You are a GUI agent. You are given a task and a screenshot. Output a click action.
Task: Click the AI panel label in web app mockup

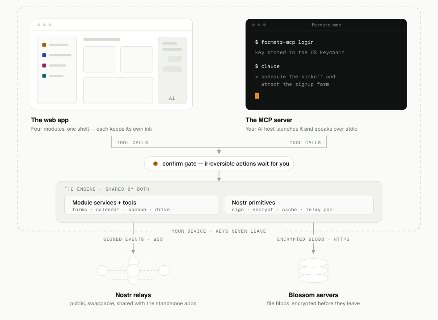[x=172, y=98]
